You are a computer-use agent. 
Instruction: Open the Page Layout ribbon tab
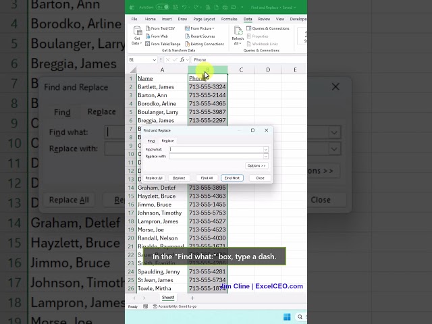point(204,19)
